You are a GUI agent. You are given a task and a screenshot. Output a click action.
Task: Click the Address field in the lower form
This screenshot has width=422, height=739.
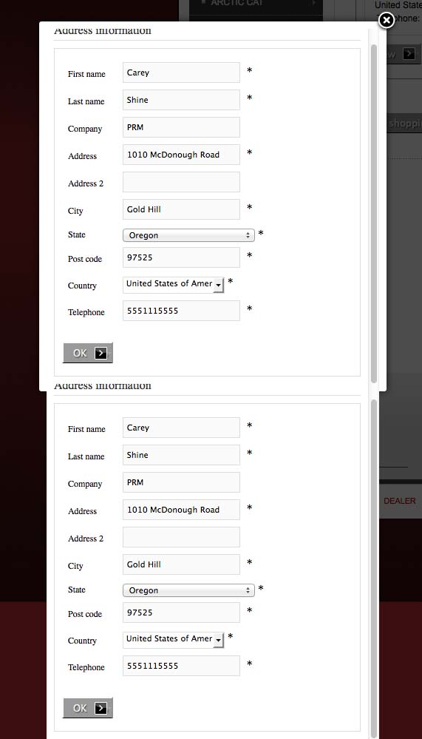(x=181, y=510)
